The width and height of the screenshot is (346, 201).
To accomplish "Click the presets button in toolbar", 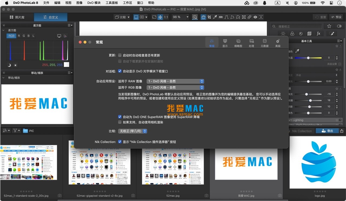I will [336, 17].
